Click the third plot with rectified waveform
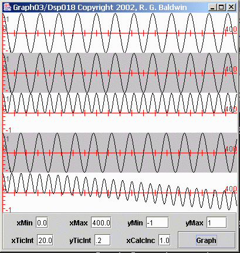Viewport: 240px width, 253px height. point(120,113)
